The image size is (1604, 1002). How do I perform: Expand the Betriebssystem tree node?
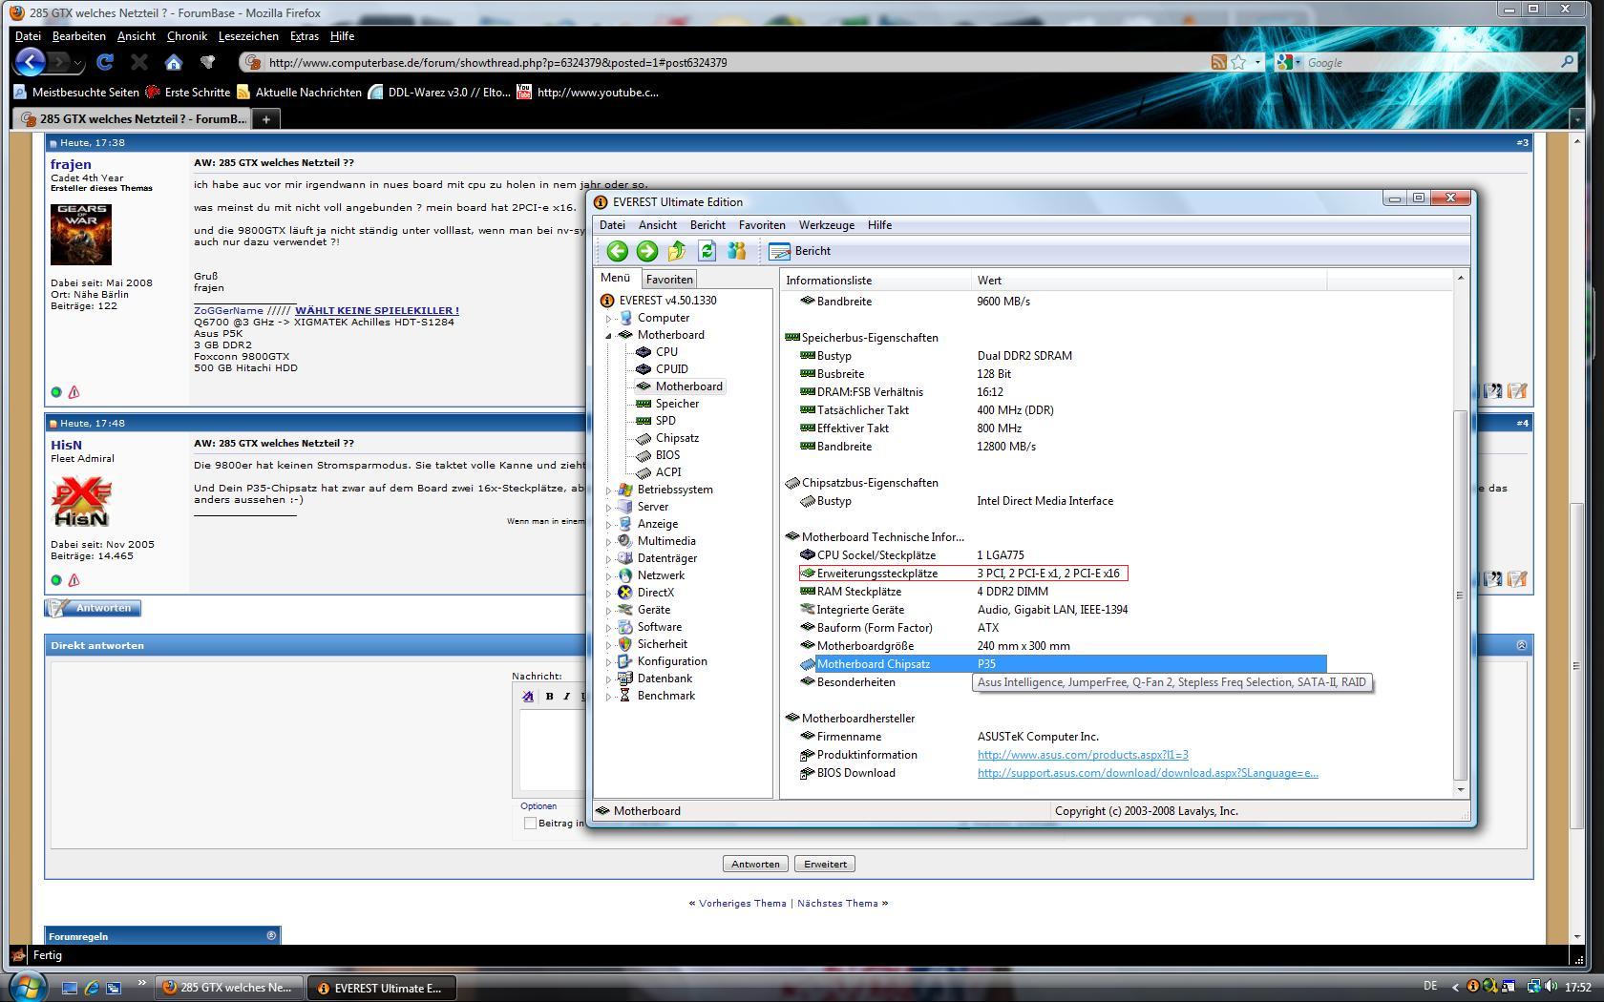tap(608, 490)
